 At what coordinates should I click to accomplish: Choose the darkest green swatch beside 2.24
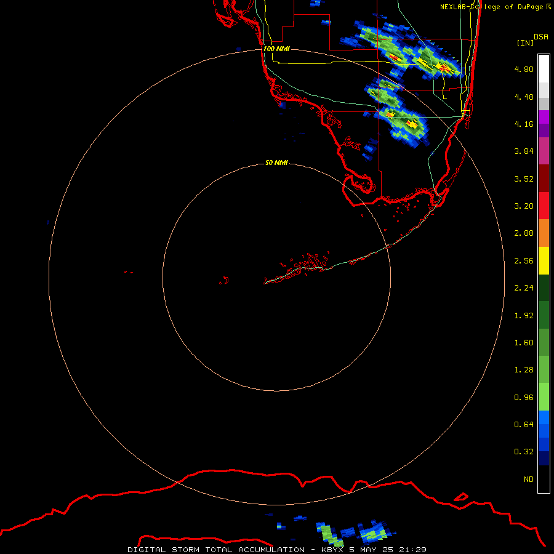[544, 287]
